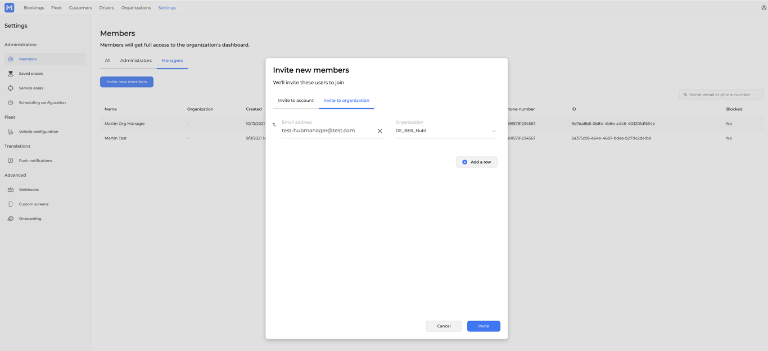Switch to the Administrators tab
Viewport: 768px width, 351px height.
click(x=135, y=61)
